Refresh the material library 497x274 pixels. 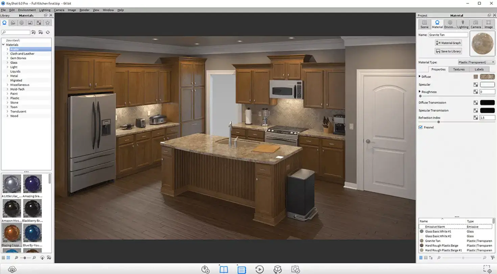[x=48, y=32]
